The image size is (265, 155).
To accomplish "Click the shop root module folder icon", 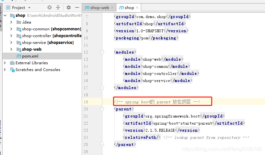I will [x=12, y=16].
